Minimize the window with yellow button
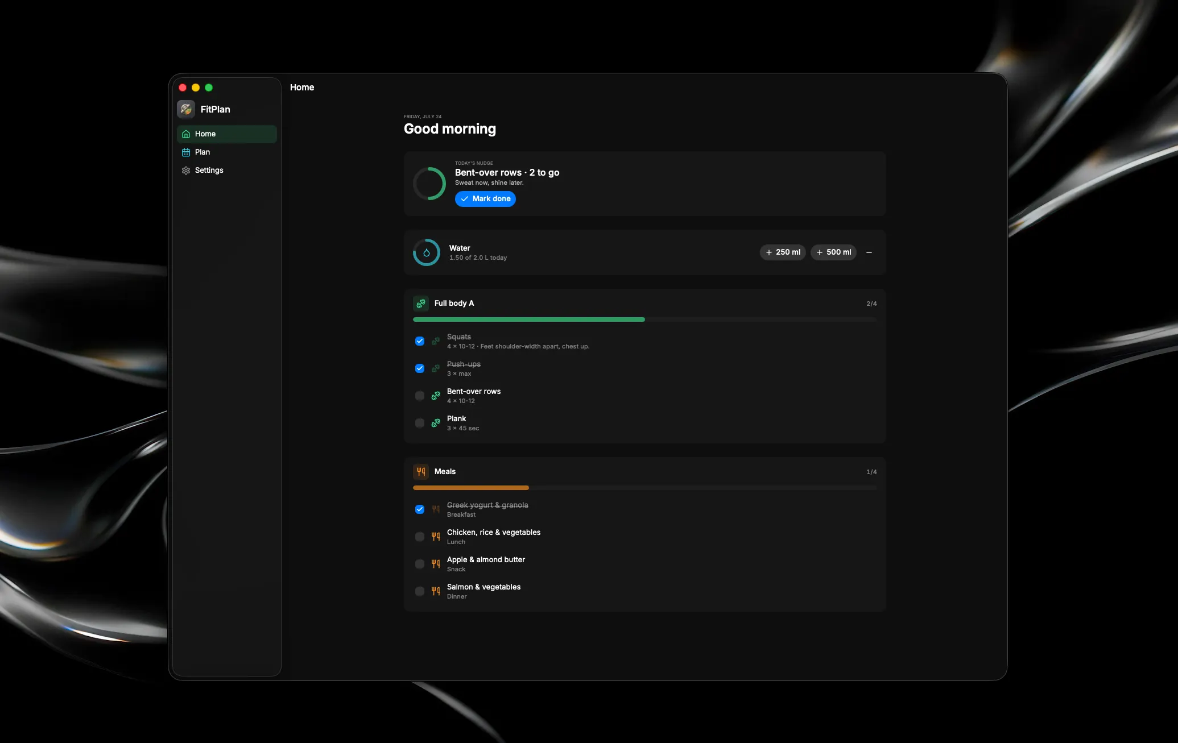The height and width of the screenshot is (743, 1178). point(196,88)
